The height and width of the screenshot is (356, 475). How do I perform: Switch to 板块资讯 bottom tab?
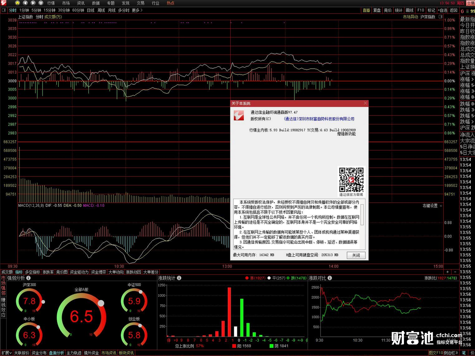point(126,353)
